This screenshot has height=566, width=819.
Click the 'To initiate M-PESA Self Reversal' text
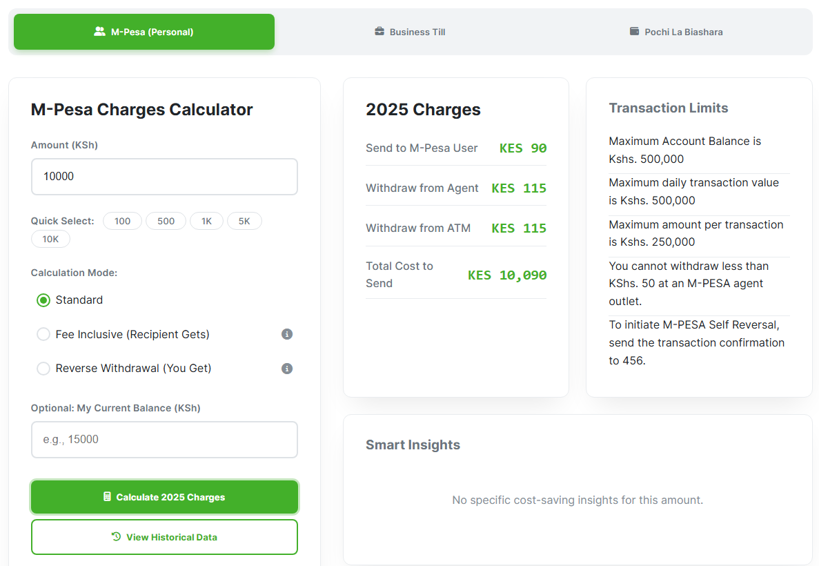696,343
